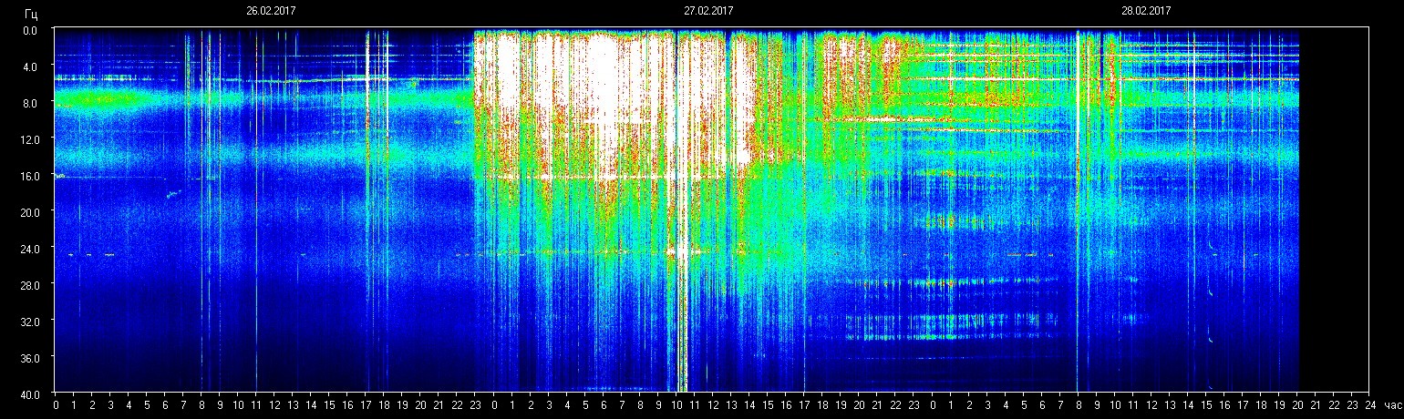
Task: Click the 27.02.2017 date label
Action: click(x=708, y=11)
